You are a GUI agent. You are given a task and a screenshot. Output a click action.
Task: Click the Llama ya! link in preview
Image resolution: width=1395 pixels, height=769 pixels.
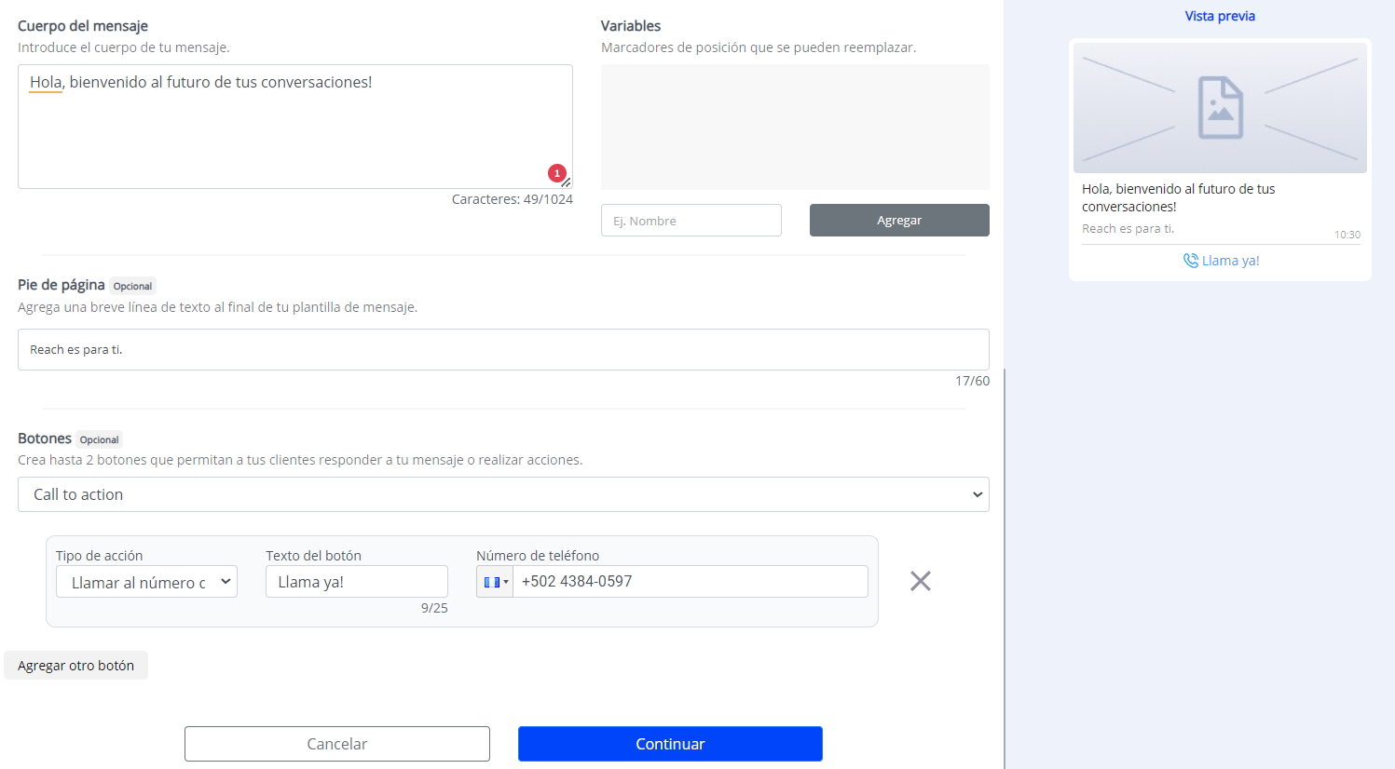pyautogui.click(x=1230, y=261)
